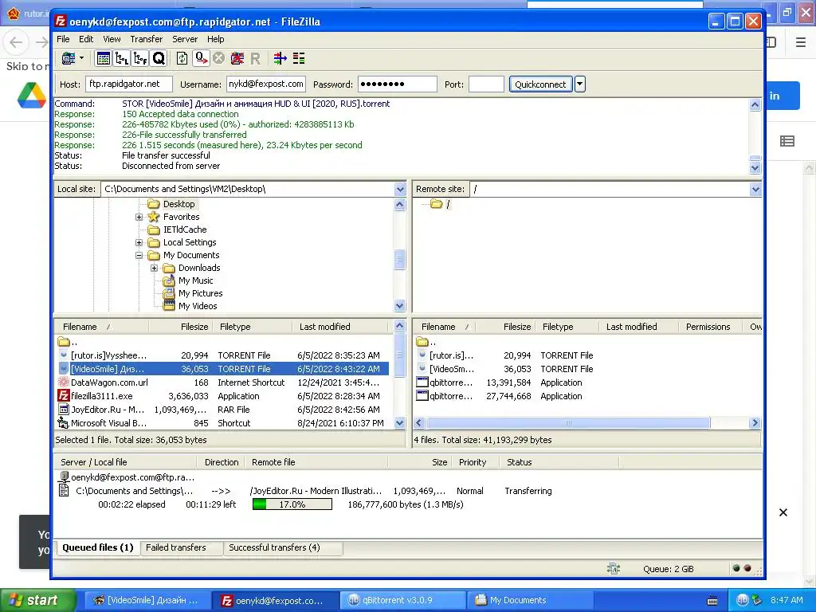This screenshot has width=816, height=612.
Task: Select [VideoSmile] torrent in local list
Action: 222,369
